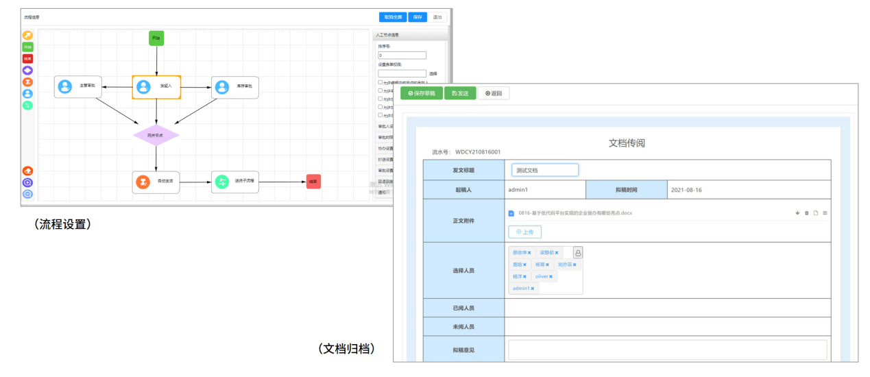Click the 发文标题 text field
870x377 pixels.
coord(545,170)
